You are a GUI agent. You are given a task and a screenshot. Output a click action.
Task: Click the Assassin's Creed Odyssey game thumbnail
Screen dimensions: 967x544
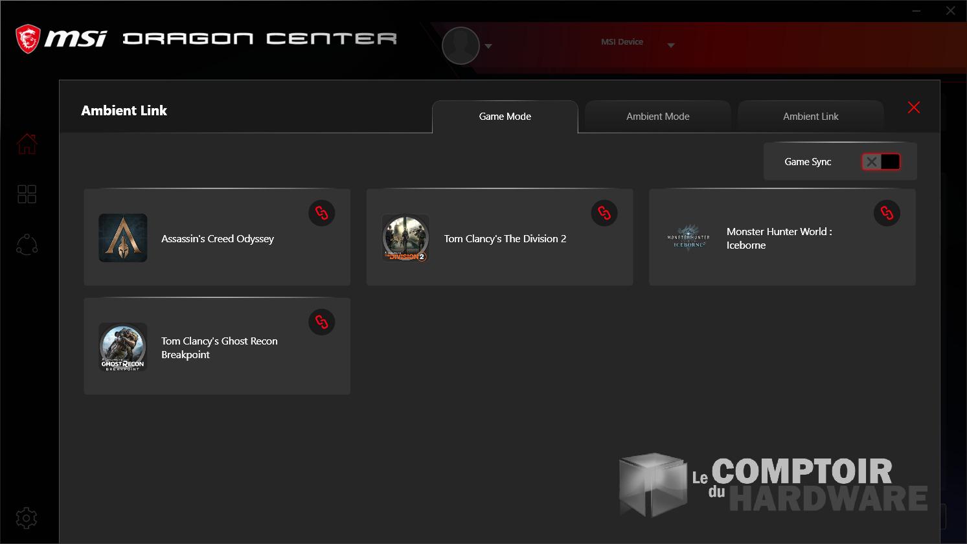click(x=123, y=238)
